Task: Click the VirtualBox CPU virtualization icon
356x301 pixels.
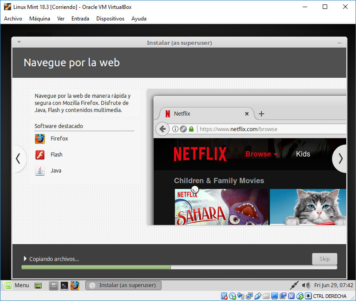Action: click(x=291, y=296)
